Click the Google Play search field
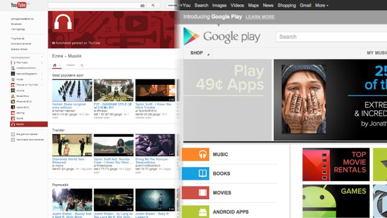Image resolution: width=387 pixels, height=218 pixels. [x=331, y=37]
